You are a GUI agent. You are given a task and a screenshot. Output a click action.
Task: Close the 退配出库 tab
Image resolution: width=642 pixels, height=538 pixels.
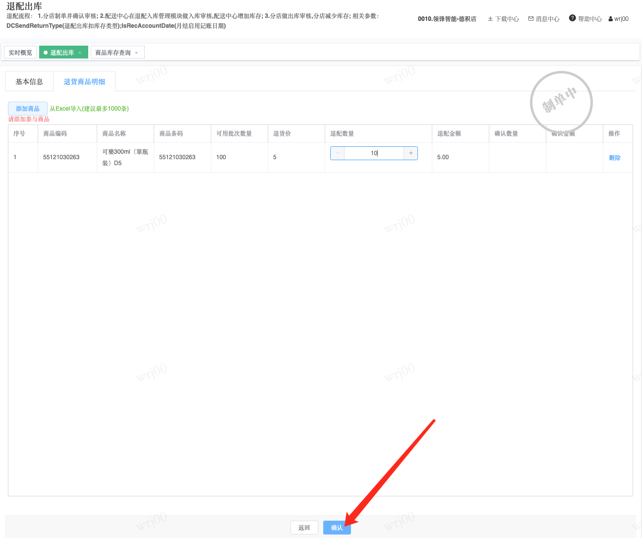(80, 53)
